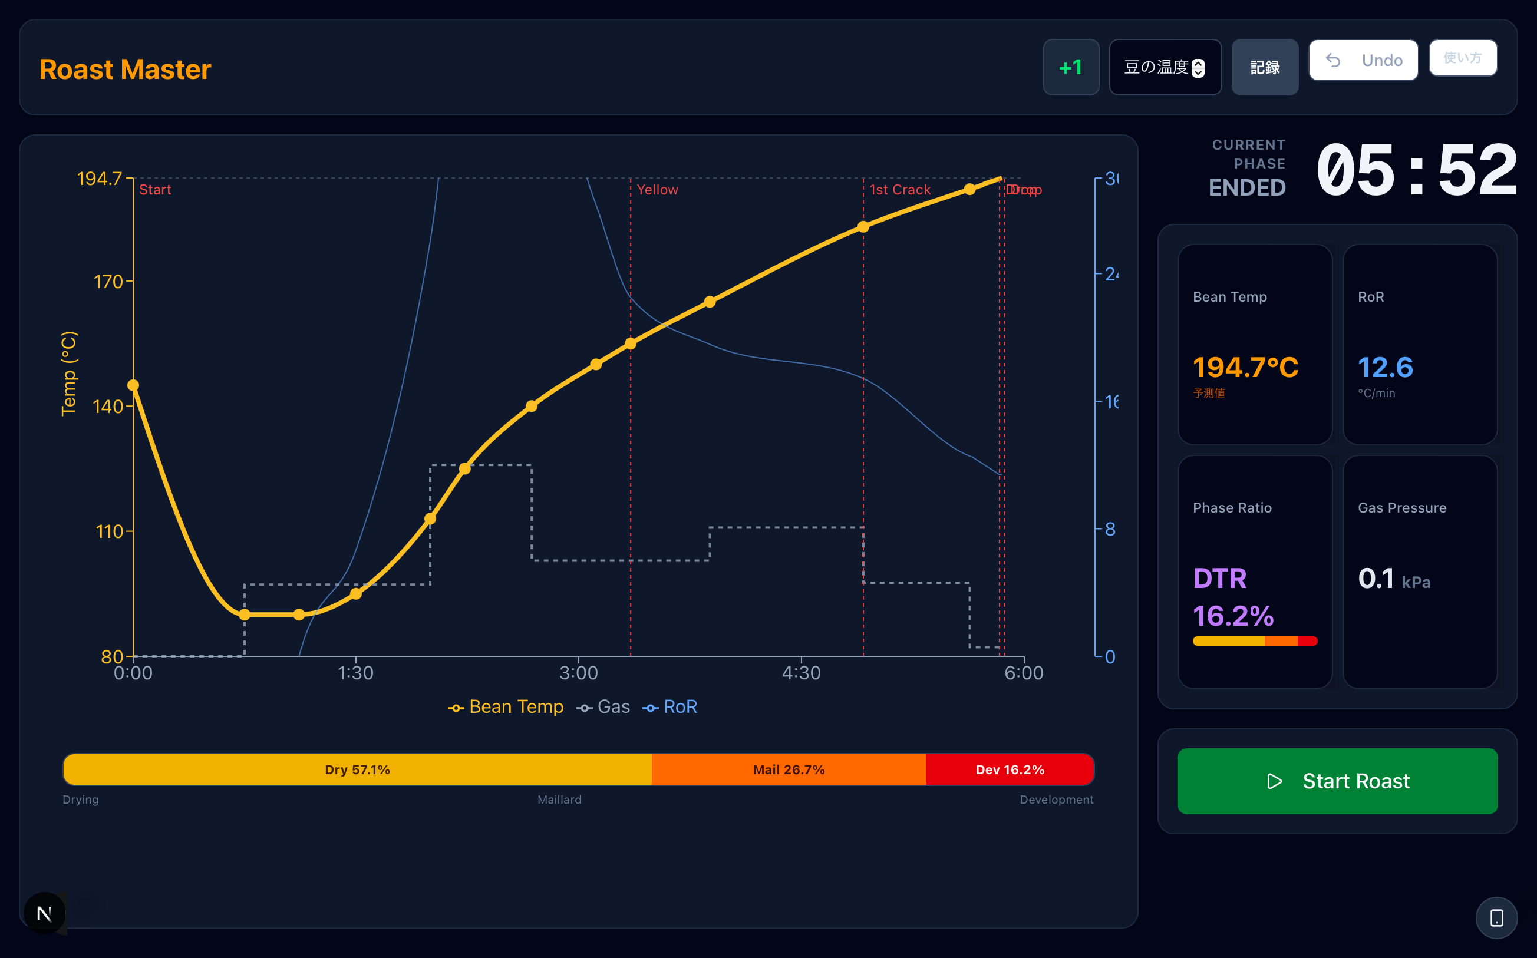Click the 記録 record button

click(1265, 67)
